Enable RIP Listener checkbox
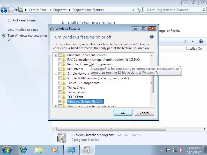 coord(60,69)
